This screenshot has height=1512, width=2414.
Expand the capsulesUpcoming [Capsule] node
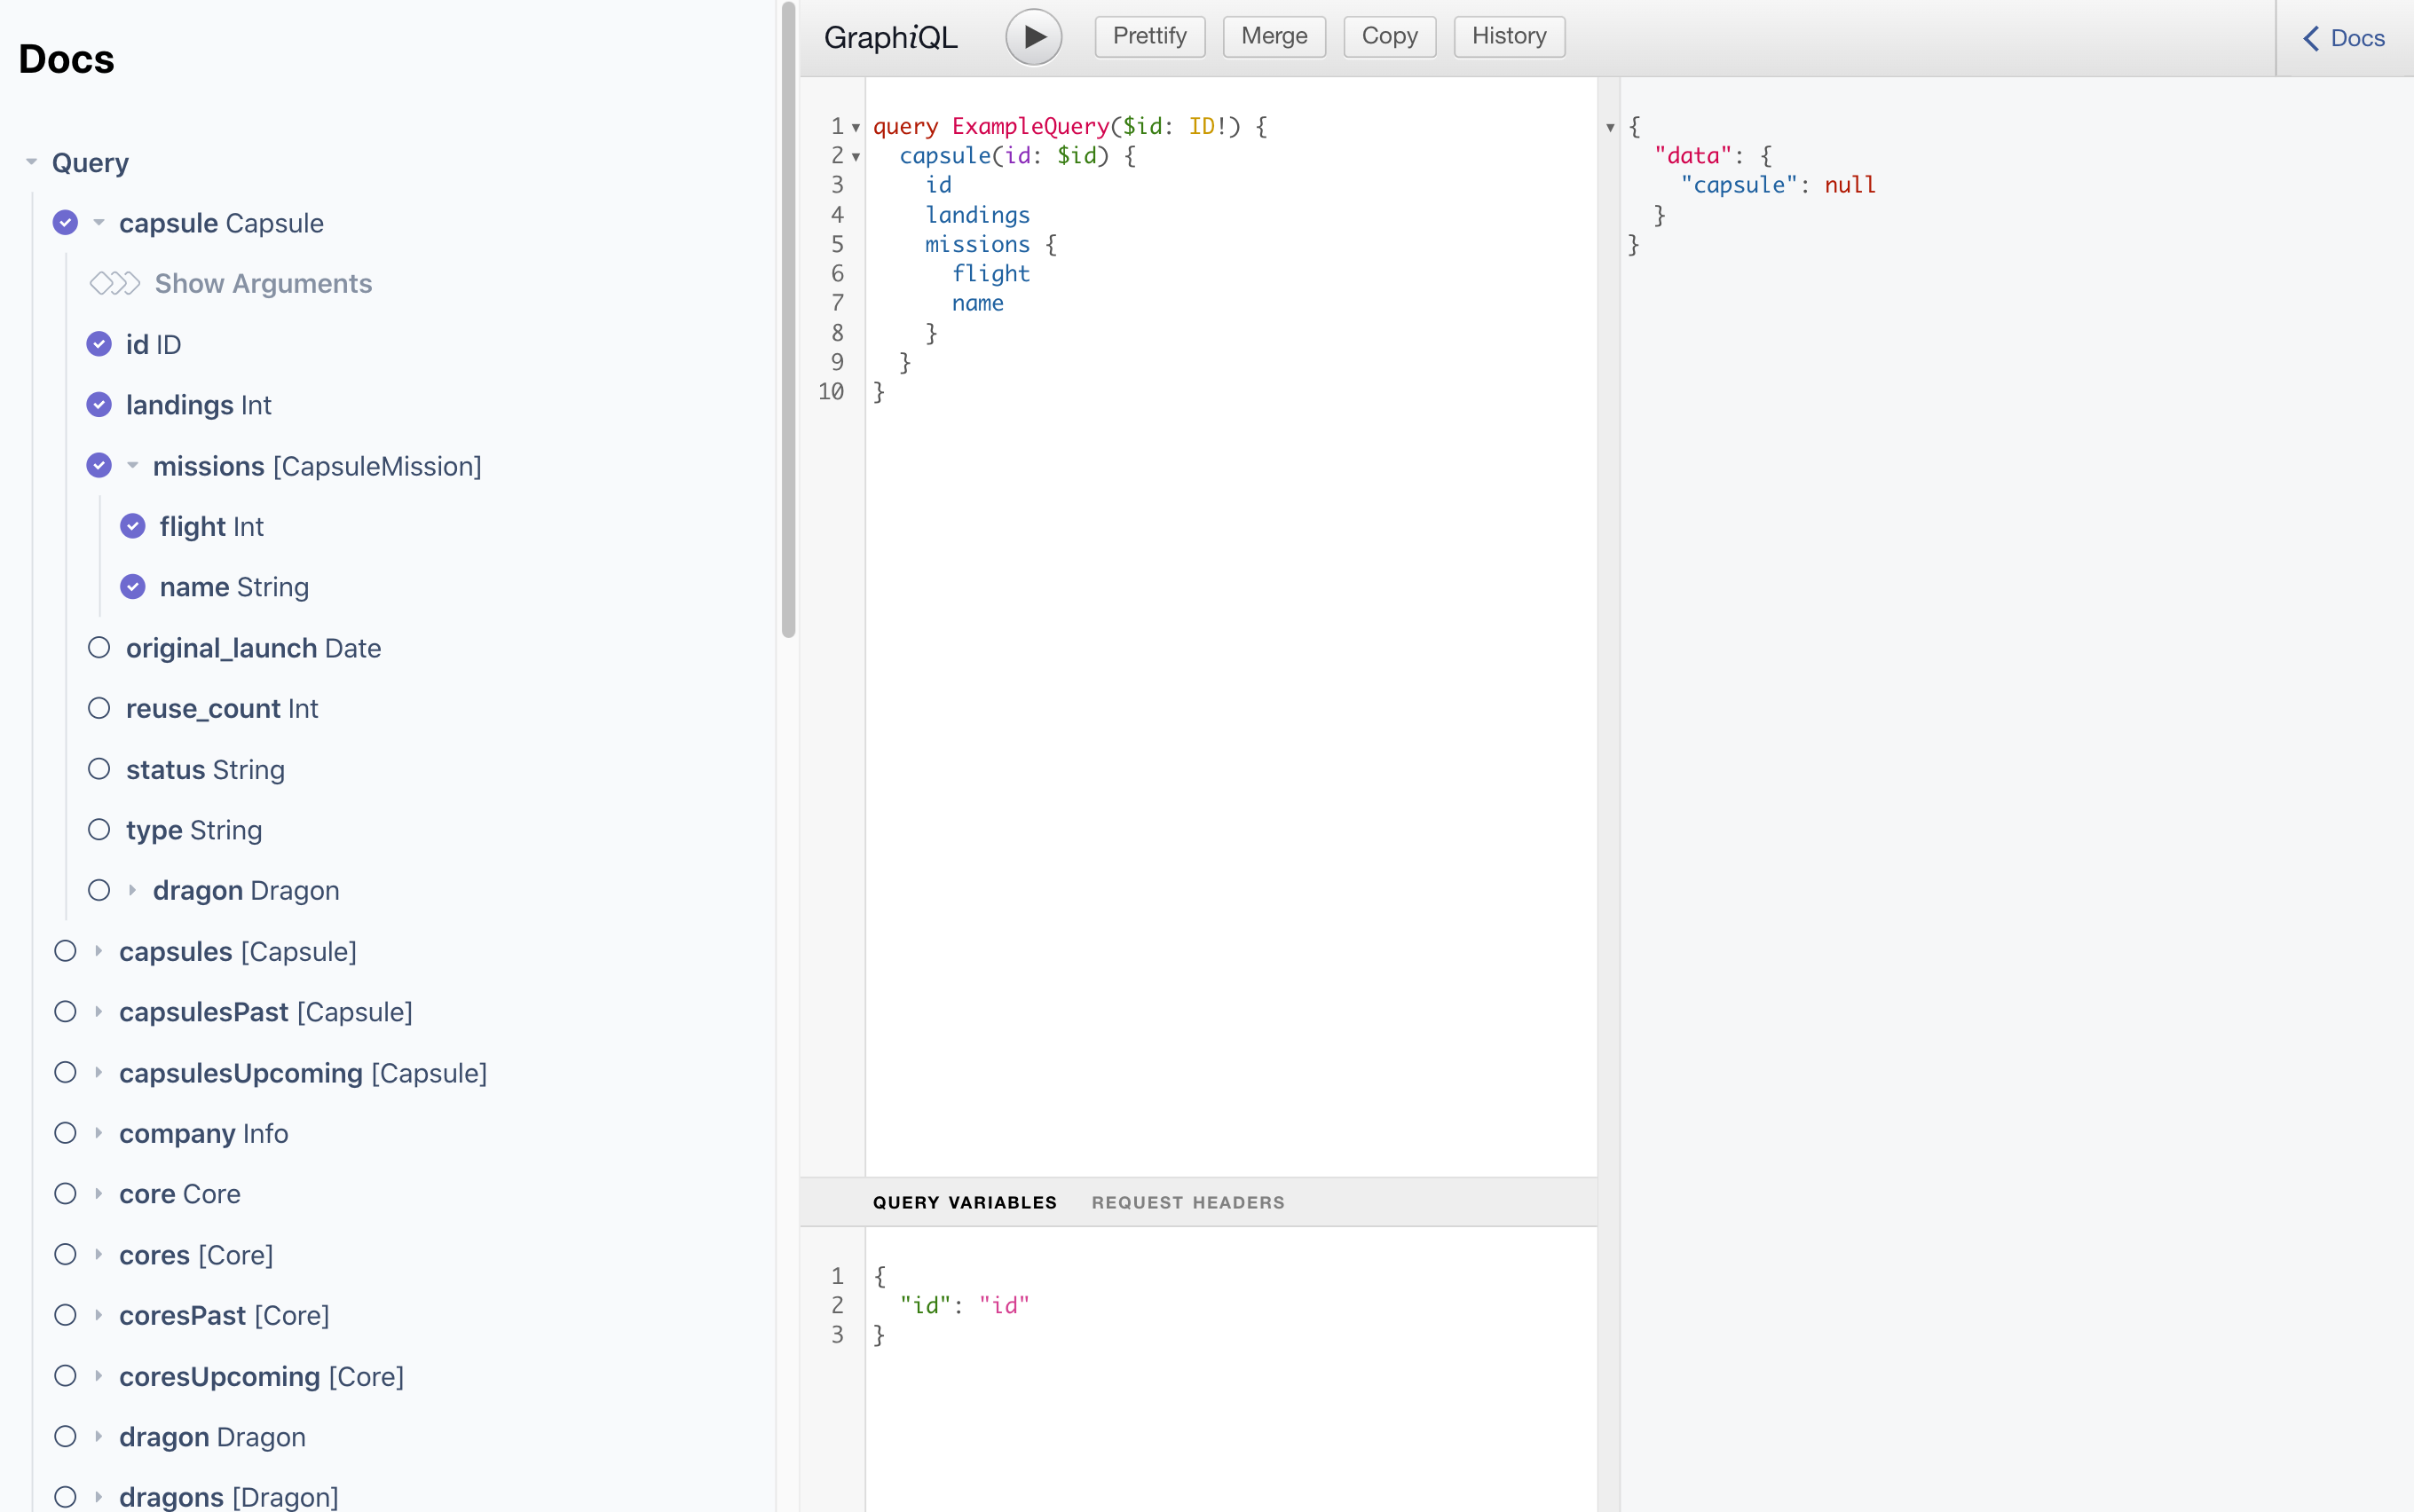[x=98, y=1073]
